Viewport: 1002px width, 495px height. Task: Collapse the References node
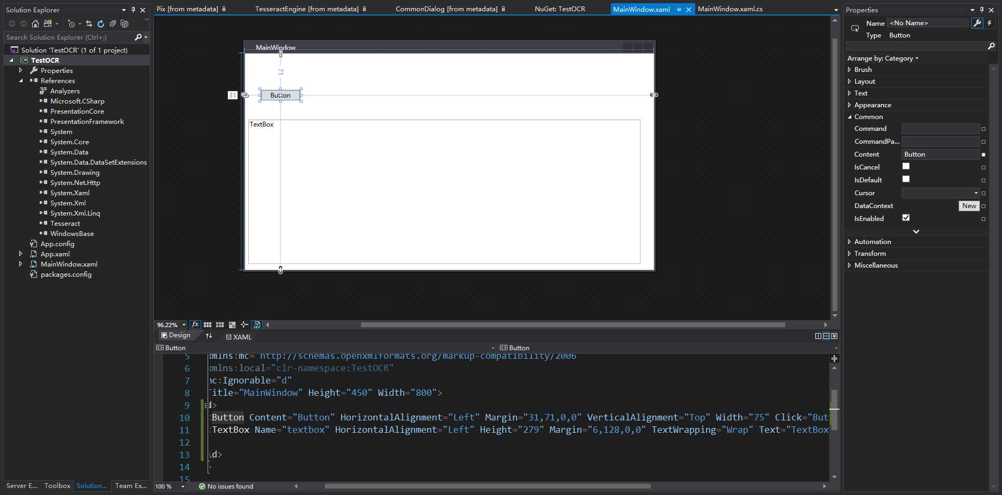21,81
